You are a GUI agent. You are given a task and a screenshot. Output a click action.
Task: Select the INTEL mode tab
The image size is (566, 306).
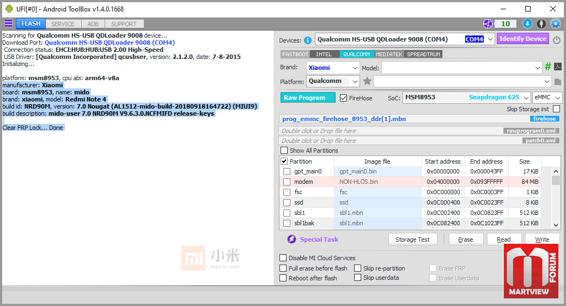pos(324,54)
